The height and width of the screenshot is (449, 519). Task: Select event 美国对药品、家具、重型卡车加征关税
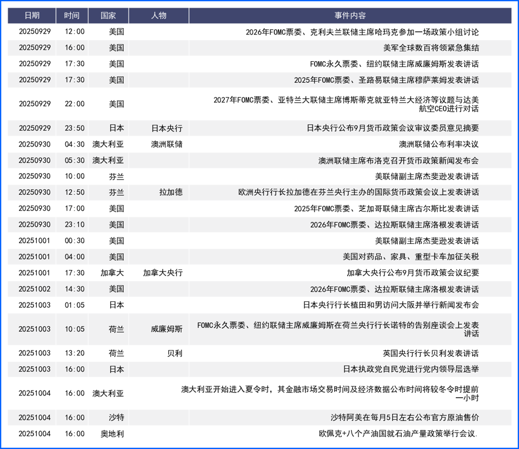tap(411, 256)
